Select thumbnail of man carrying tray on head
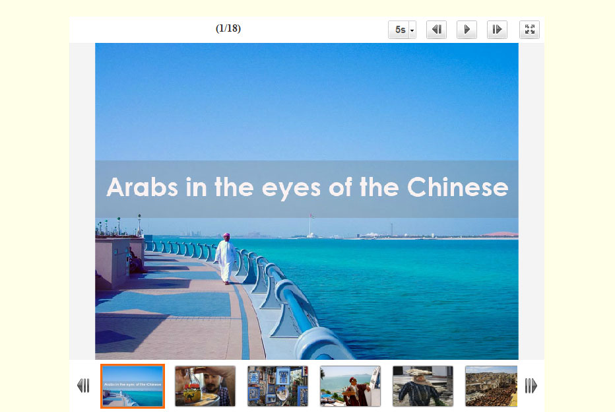Image resolution: width=615 pixels, height=412 pixels. pos(423,386)
